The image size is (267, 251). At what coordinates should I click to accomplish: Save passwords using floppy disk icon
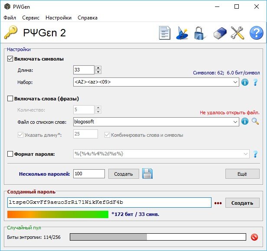[147, 174]
